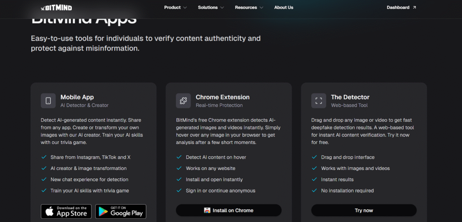Click the Mobile App phone icon

tap(48, 101)
